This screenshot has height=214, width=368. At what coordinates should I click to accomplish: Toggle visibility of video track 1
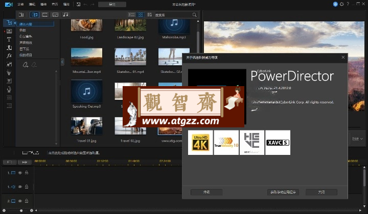[x=20, y=173]
